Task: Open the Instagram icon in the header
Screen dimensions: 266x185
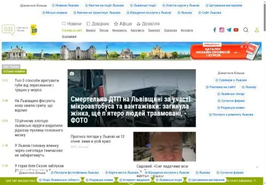Action: tap(221, 30)
